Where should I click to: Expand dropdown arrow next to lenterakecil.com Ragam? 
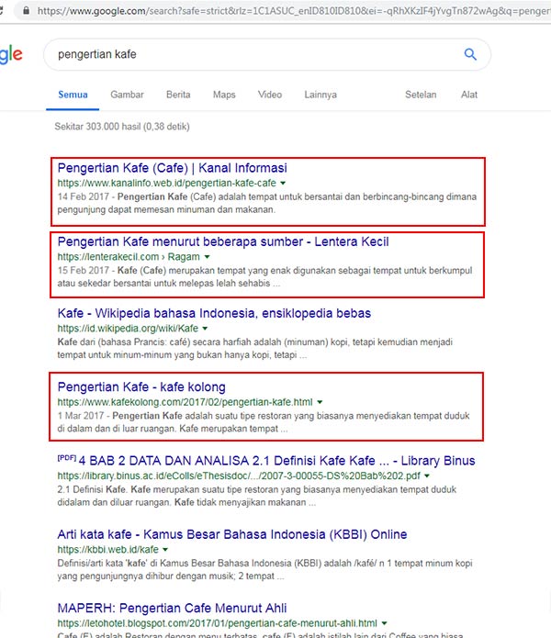tap(208, 257)
